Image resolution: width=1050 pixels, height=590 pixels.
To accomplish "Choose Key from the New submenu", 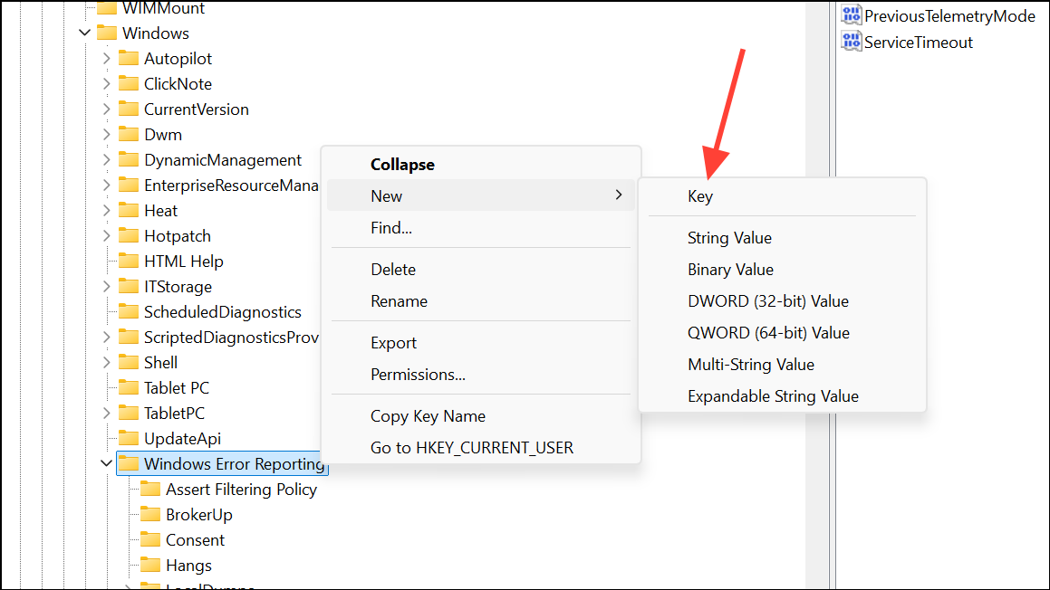I will click(699, 196).
